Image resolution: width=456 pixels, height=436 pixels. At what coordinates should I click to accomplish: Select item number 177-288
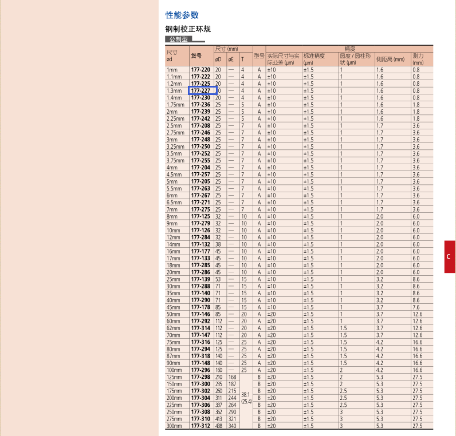pyautogui.click(x=201, y=286)
